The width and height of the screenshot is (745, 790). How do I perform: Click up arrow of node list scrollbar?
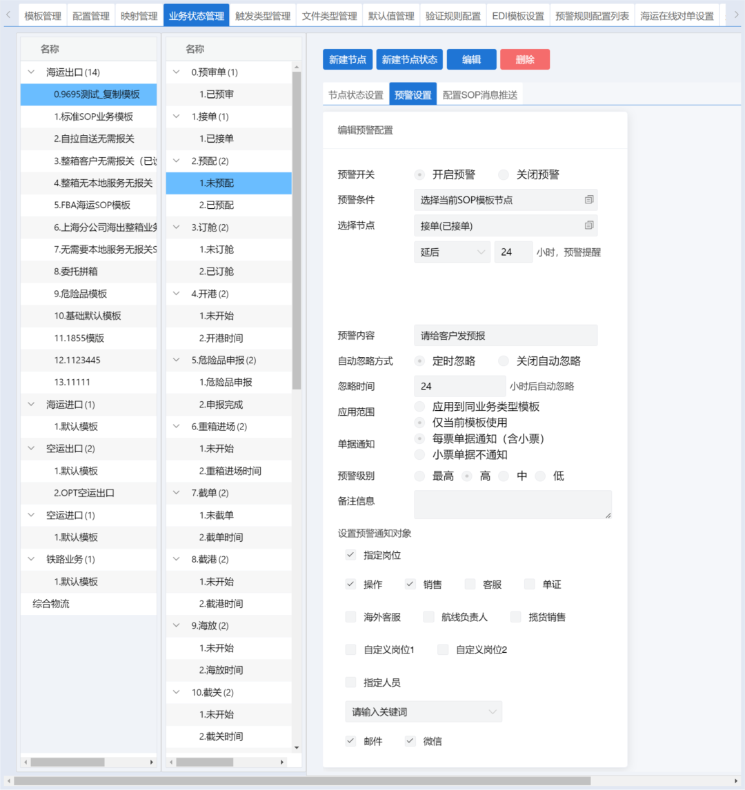297,67
